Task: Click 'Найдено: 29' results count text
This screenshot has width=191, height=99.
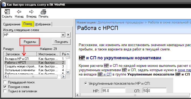Action: tap(48, 49)
